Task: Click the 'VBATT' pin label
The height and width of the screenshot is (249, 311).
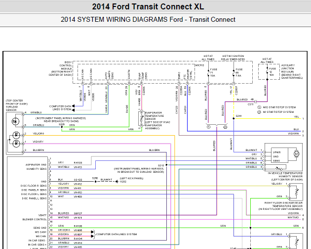Action: click(x=42, y=215)
